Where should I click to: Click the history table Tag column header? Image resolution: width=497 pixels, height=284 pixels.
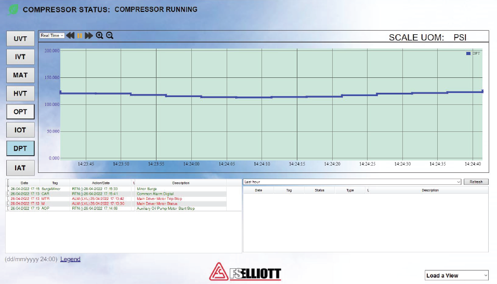[x=289, y=190]
